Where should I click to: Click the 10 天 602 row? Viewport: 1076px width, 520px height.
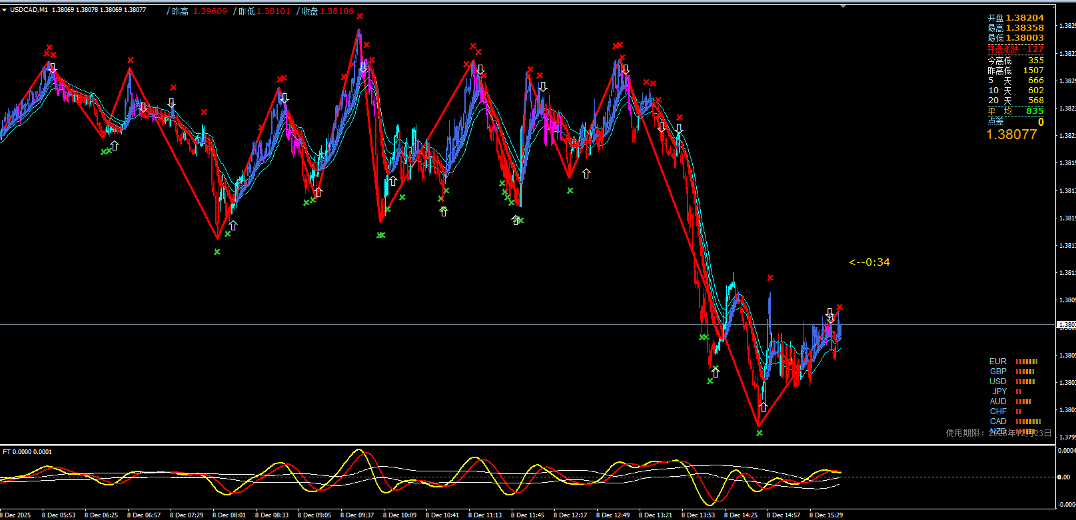pyautogui.click(x=1015, y=91)
